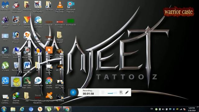This screenshot has width=199, height=112.
Task: Open the Kingsman VLC media file
Action: [60, 7]
